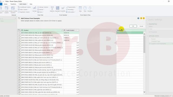
Task: Toggle the Code Product column checkbox
Action: [78, 30]
